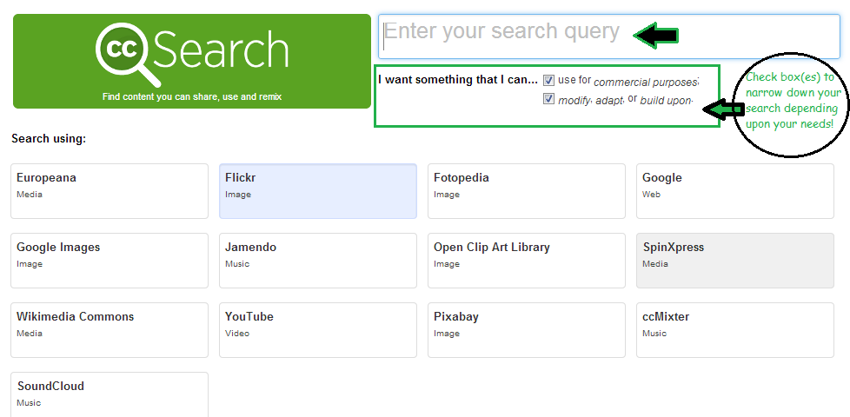Choose Jamendo music search

coord(318,261)
